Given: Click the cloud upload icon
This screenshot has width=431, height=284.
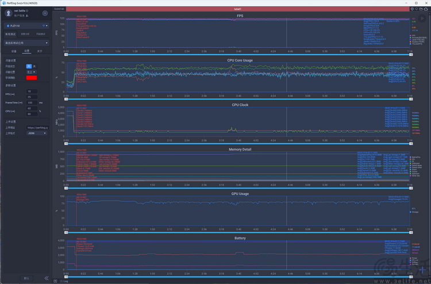Looking at the screenshot, I should [x=426, y=9].
